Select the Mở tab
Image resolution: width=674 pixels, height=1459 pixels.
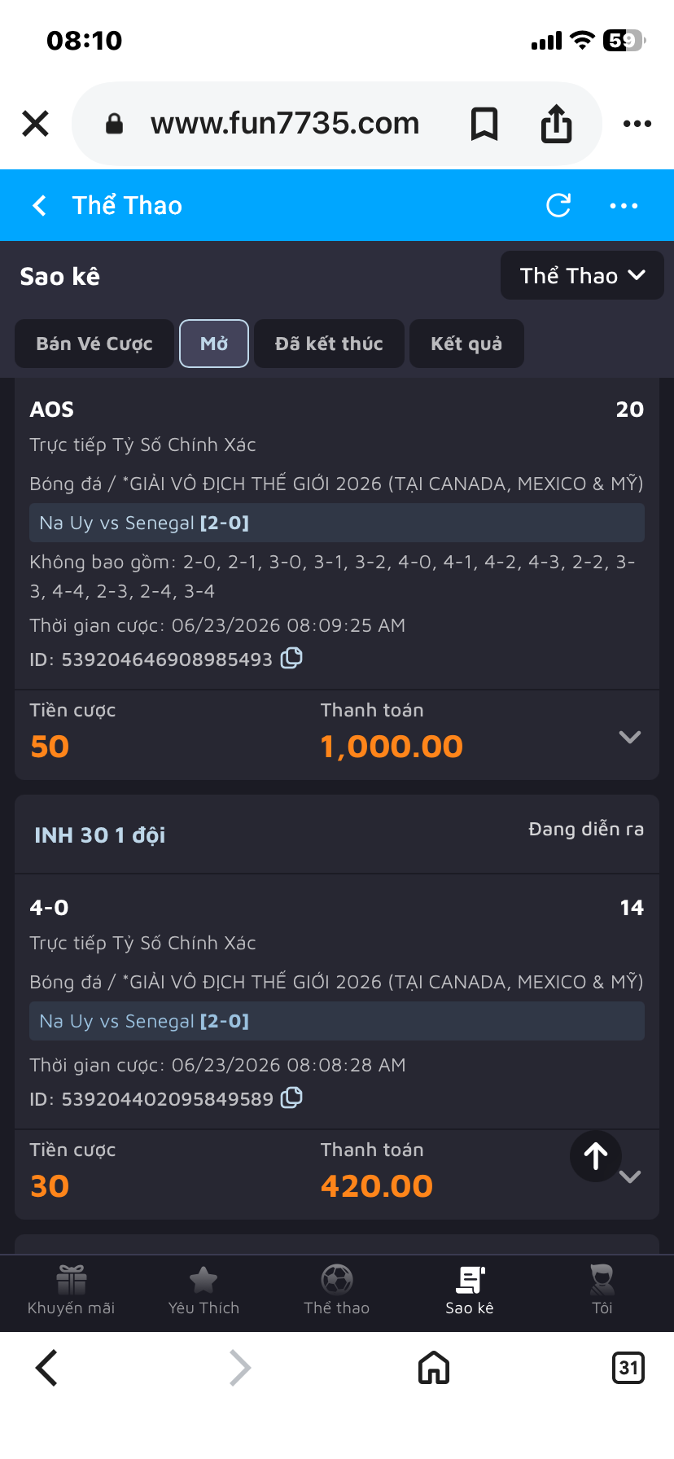coord(214,344)
